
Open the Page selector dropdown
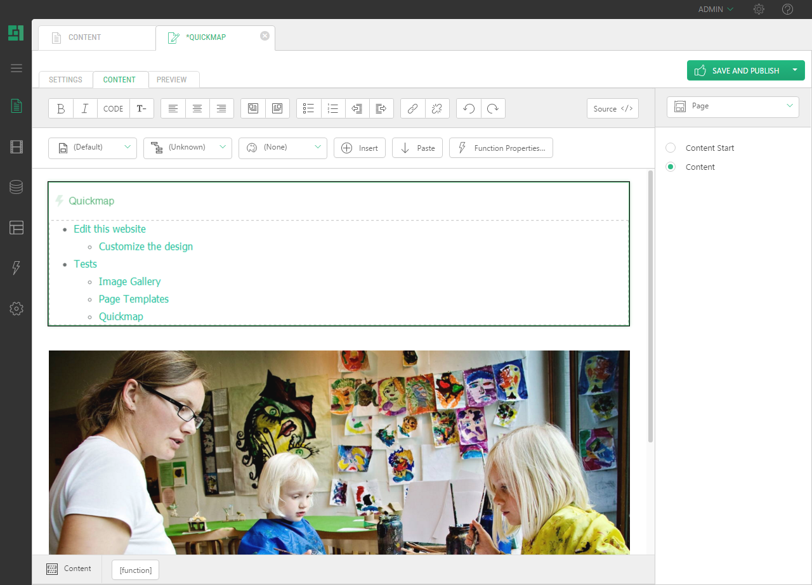click(x=733, y=106)
